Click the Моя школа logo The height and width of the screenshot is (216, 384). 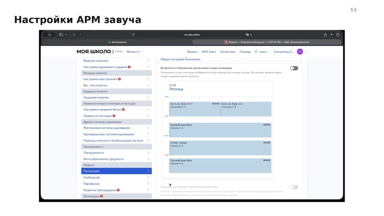(94, 52)
